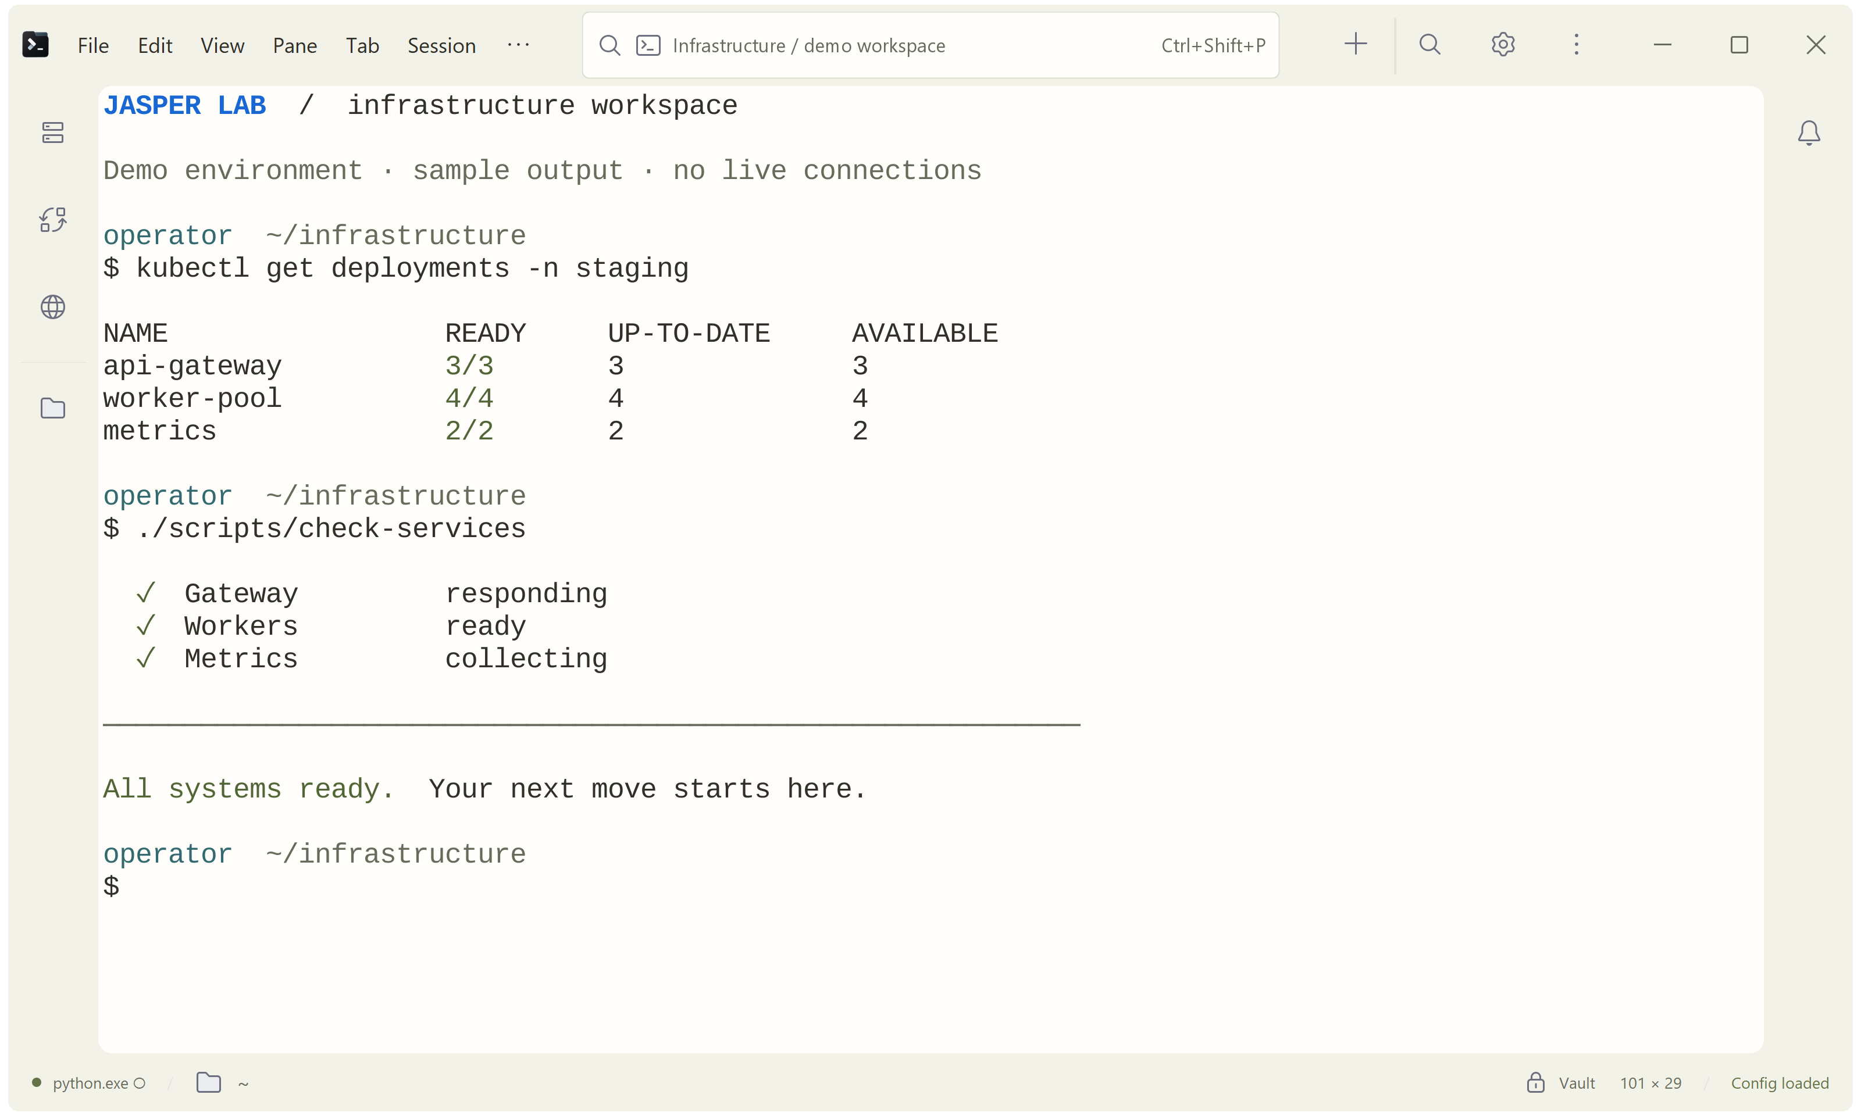This screenshot has height=1116, width=1861.
Task: Click the Workers ready line
Action: [x=330, y=627]
